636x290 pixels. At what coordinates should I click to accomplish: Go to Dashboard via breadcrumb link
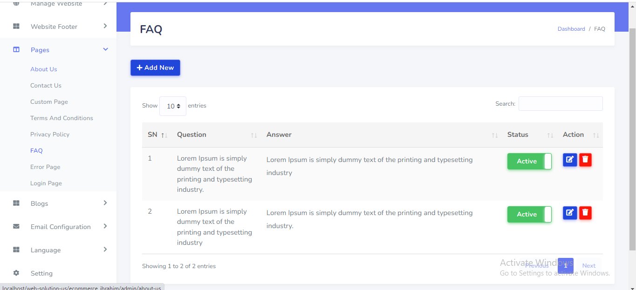coord(571,29)
